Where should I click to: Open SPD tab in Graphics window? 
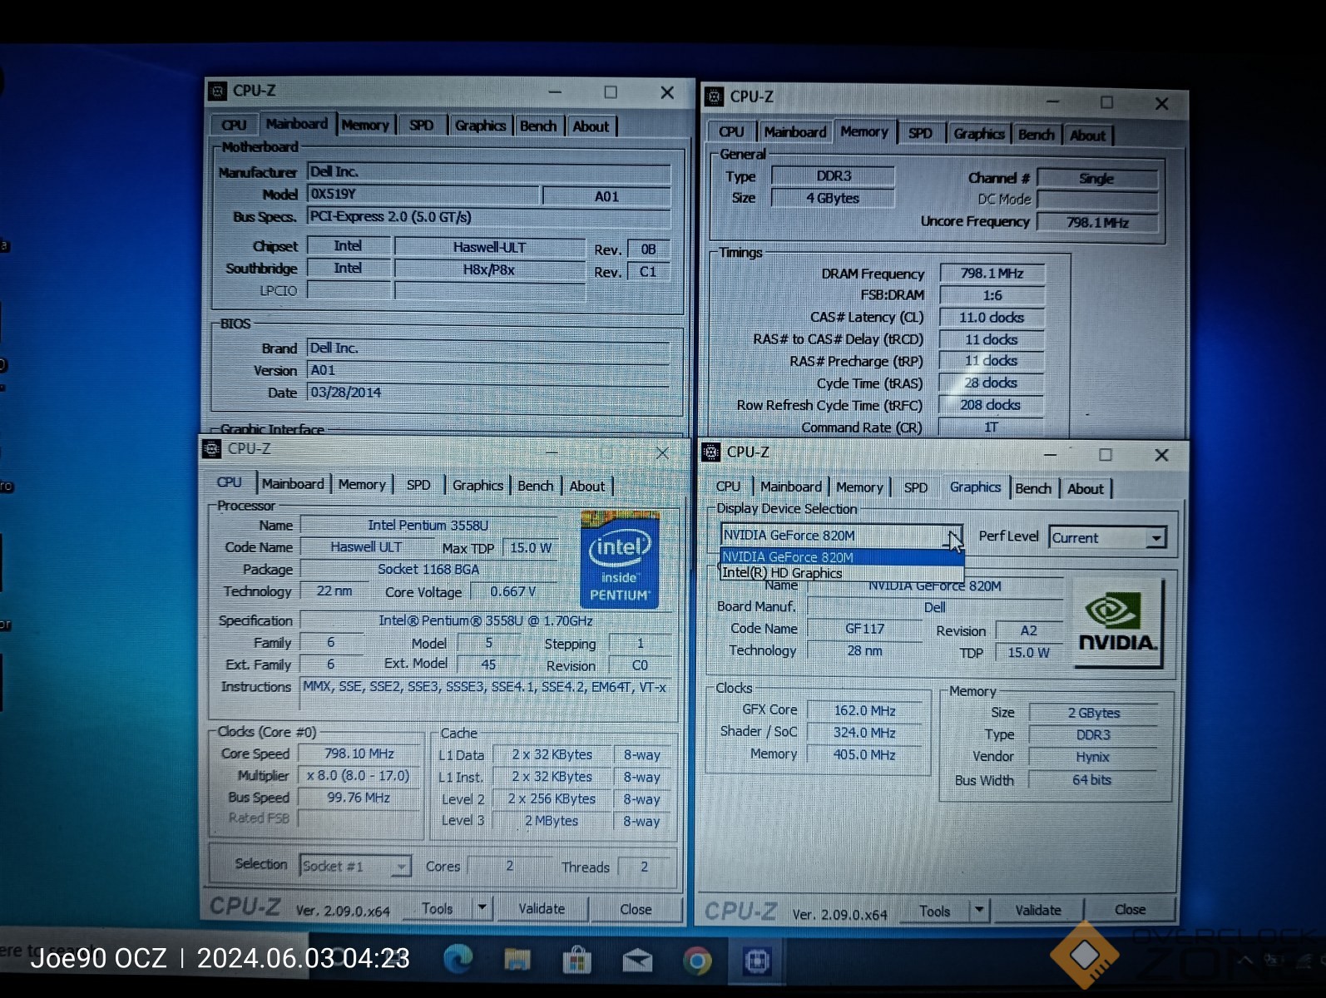point(915,487)
